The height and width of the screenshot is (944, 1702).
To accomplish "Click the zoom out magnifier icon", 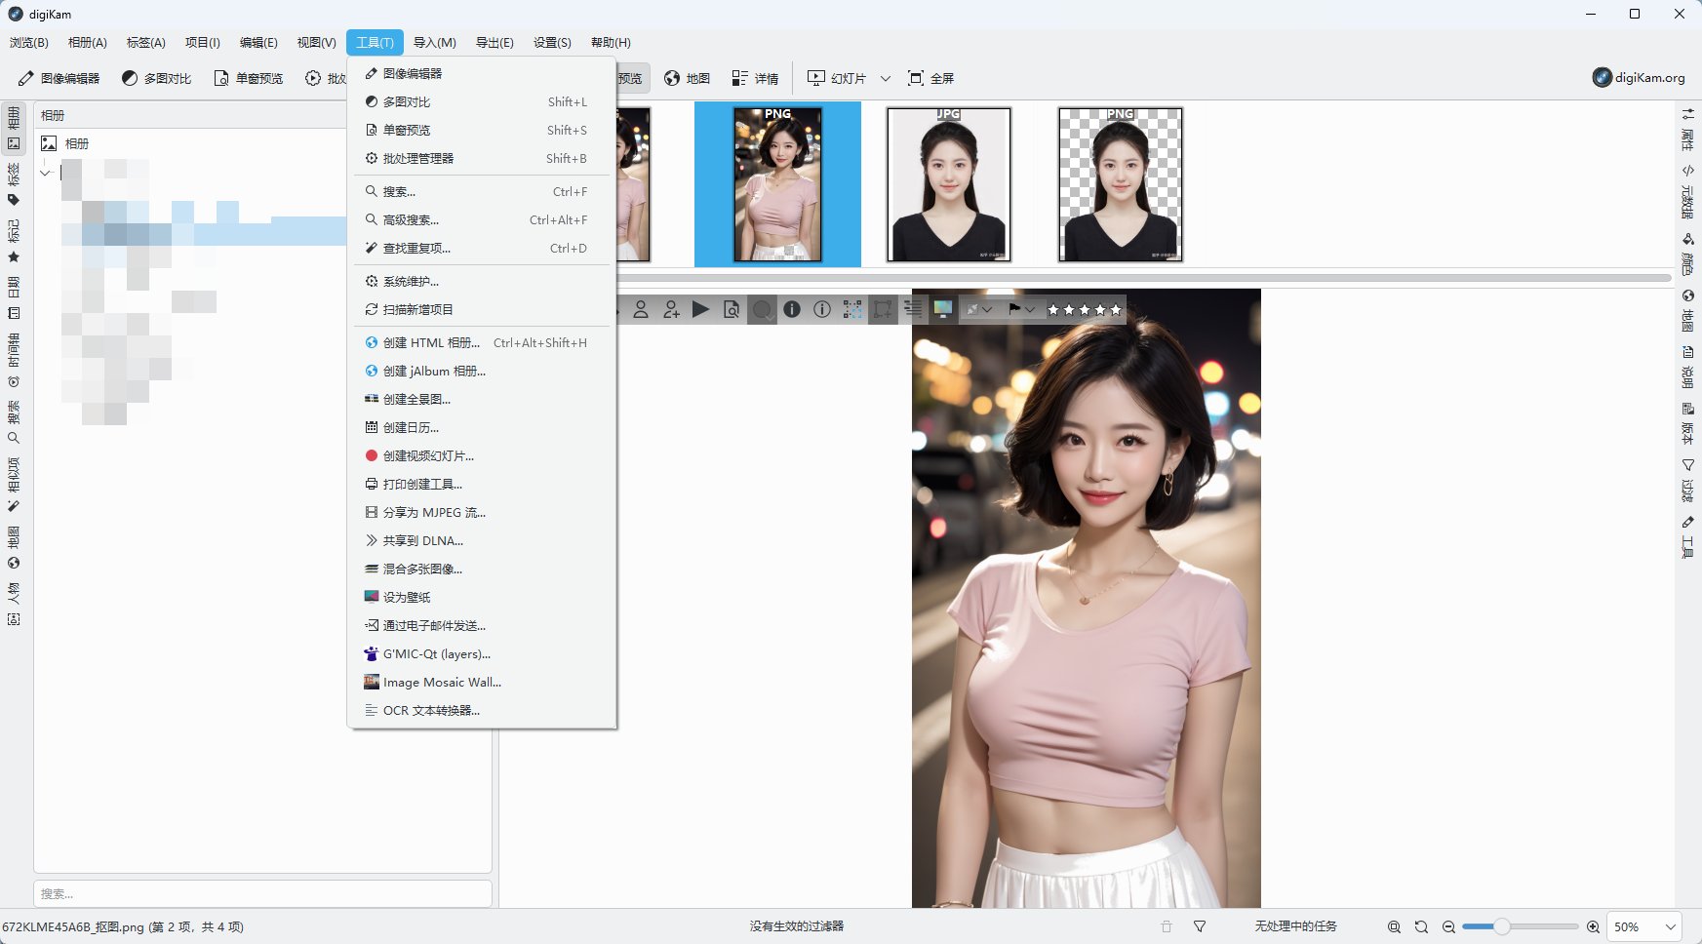I will point(1448,926).
